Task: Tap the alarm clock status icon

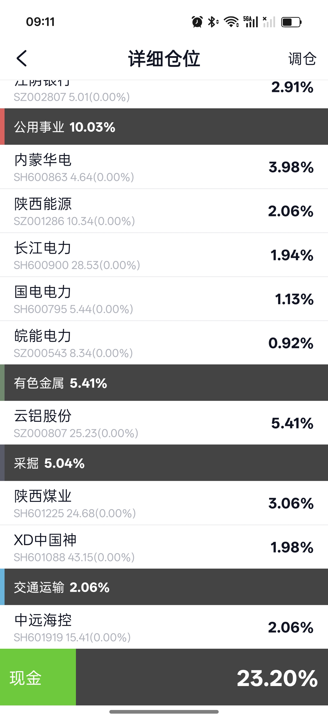Action: tap(197, 22)
